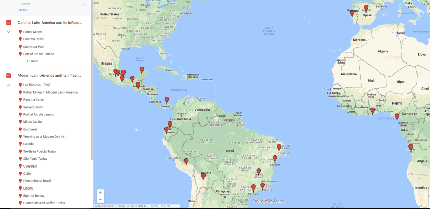Click pin icon beside Cochineal
The image size is (430, 209).
(x=20, y=129)
